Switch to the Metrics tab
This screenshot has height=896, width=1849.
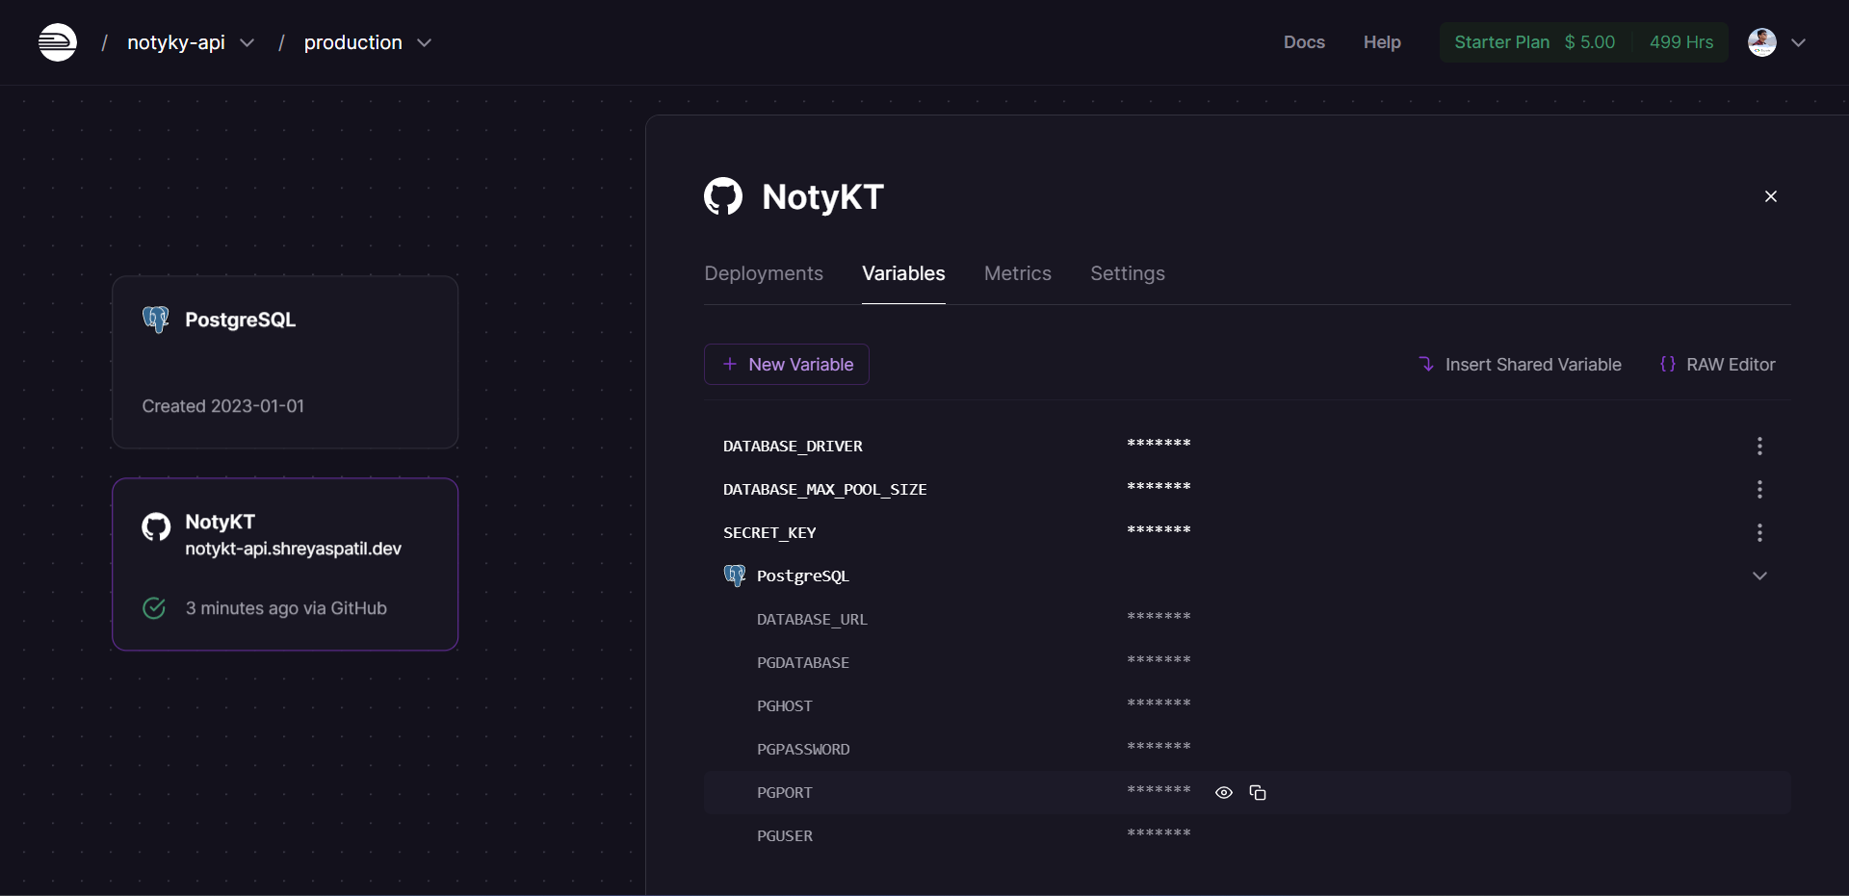(1018, 273)
